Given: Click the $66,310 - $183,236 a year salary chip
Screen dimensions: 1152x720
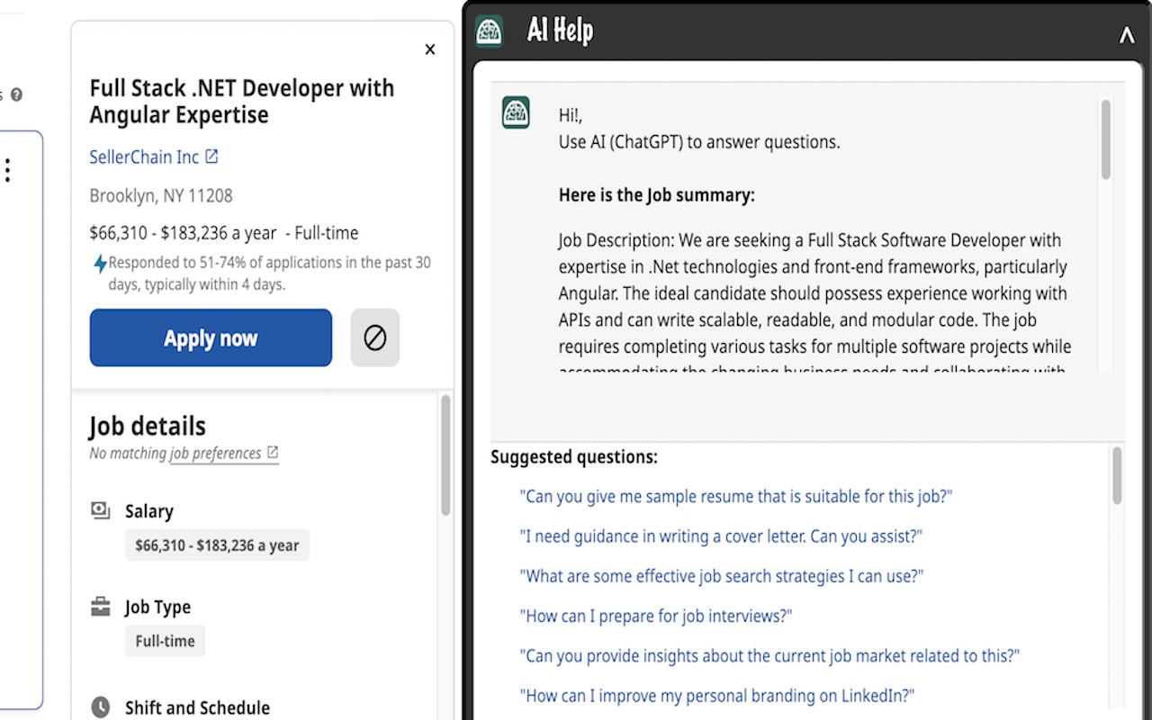Looking at the screenshot, I should click(x=217, y=545).
